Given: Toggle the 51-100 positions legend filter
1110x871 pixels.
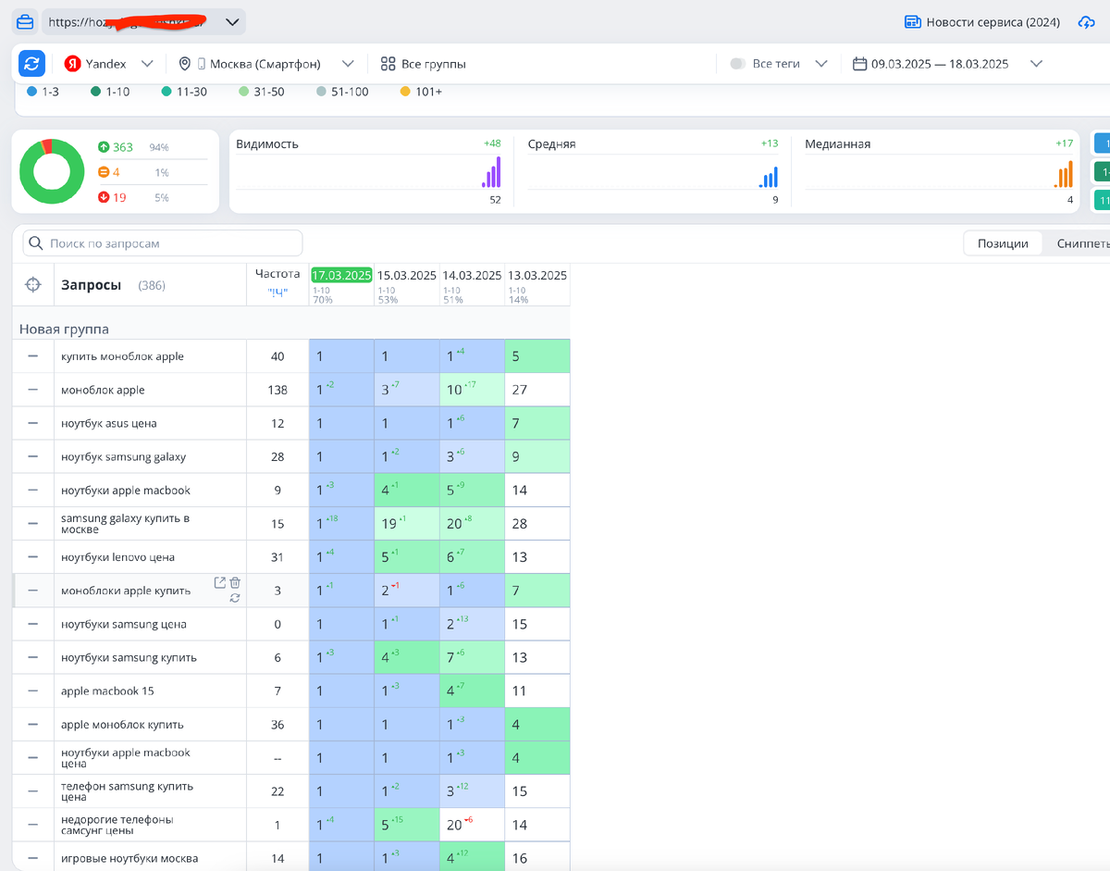Looking at the screenshot, I should [342, 92].
